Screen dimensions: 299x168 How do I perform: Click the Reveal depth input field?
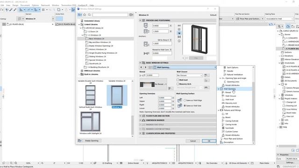pyautogui.click(x=153, y=75)
